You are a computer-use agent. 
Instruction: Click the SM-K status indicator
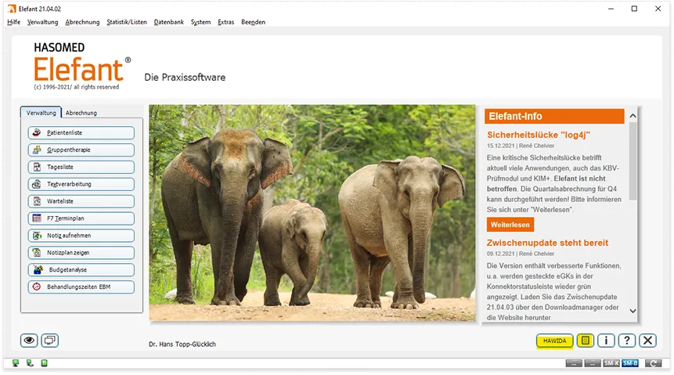(x=611, y=363)
